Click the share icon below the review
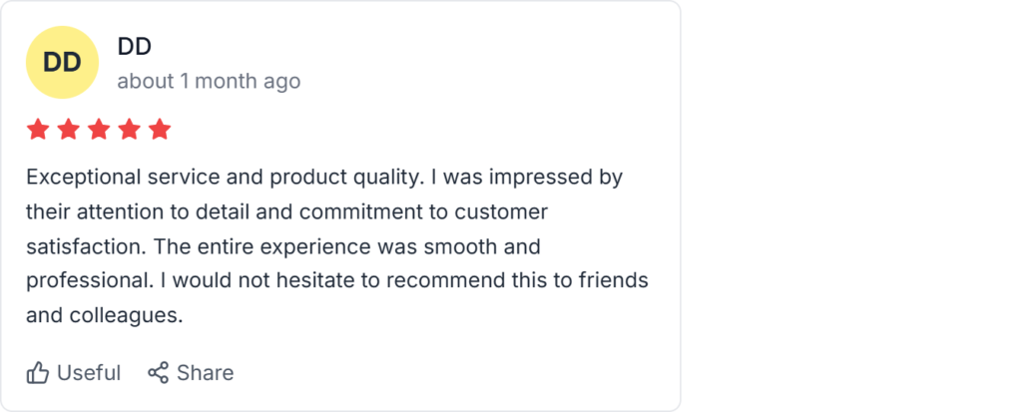Image resolution: width=1022 pixels, height=412 pixels. pyautogui.click(x=158, y=373)
